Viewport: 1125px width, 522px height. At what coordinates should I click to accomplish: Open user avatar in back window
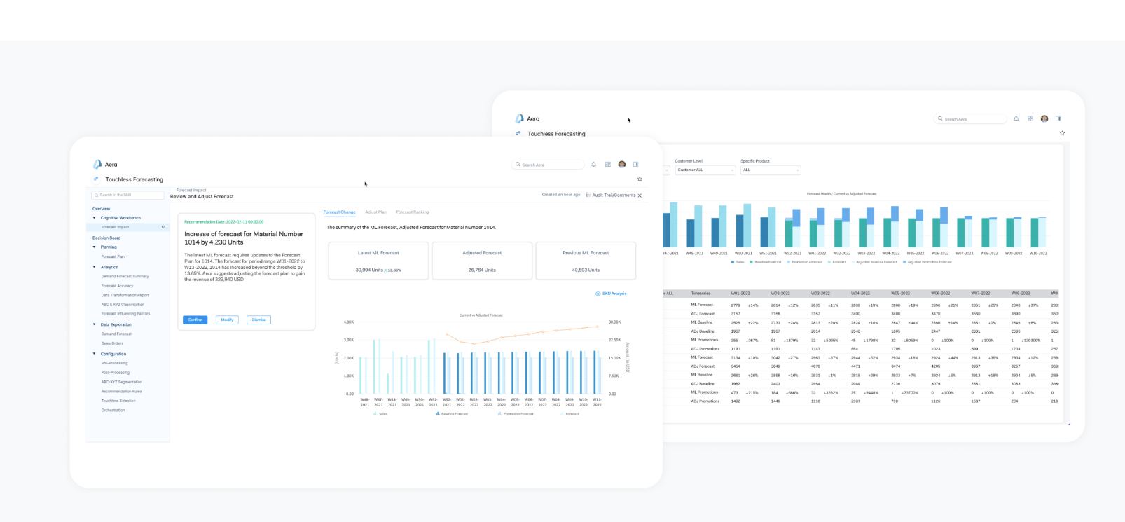(1044, 118)
